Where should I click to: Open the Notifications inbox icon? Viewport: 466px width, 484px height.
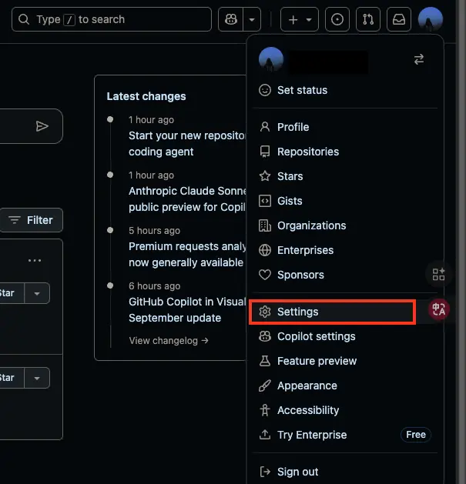pos(398,19)
